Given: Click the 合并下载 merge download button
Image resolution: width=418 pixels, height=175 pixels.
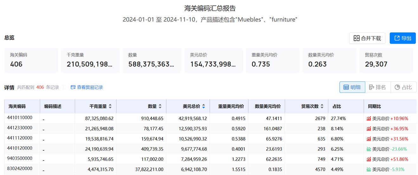Looking at the screenshot, I should pyautogui.click(x=367, y=38).
